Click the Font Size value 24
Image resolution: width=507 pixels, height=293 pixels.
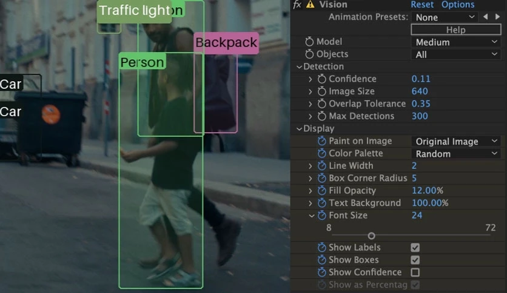(417, 216)
